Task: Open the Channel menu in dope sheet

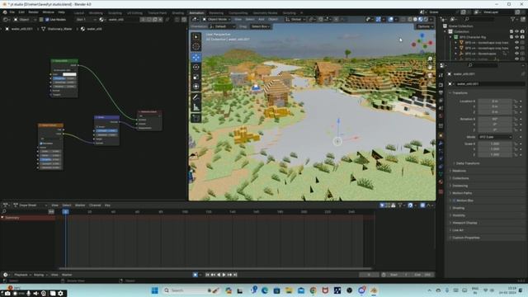Action: point(95,205)
